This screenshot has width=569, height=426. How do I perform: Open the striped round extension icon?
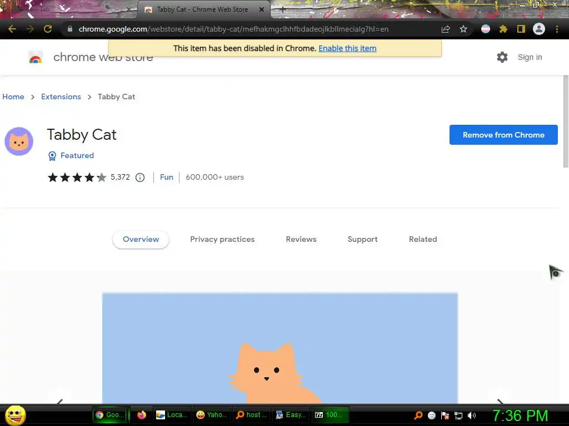(x=486, y=29)
